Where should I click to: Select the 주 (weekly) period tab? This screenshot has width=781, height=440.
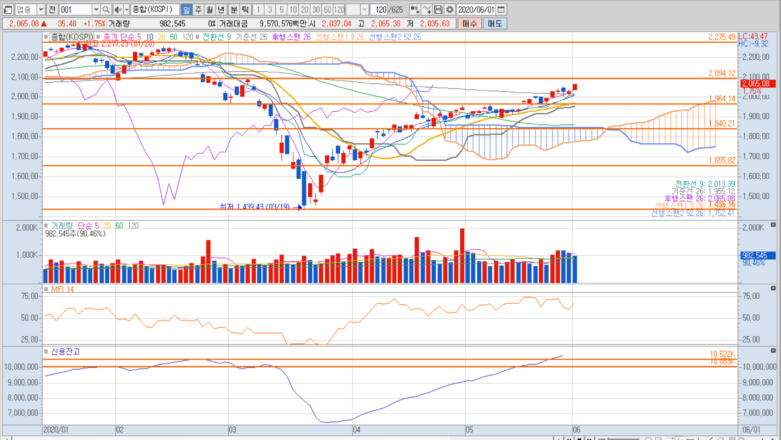[198, 9]
